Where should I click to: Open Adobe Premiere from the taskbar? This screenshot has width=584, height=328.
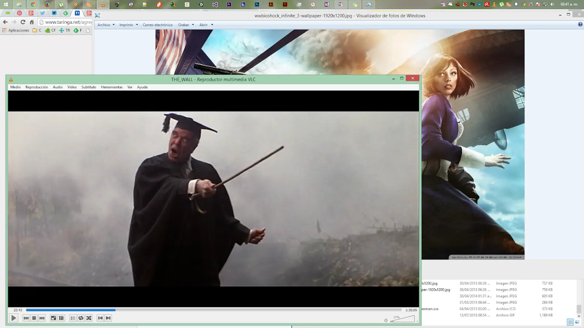pyautogui.click(x=229, y=4)
